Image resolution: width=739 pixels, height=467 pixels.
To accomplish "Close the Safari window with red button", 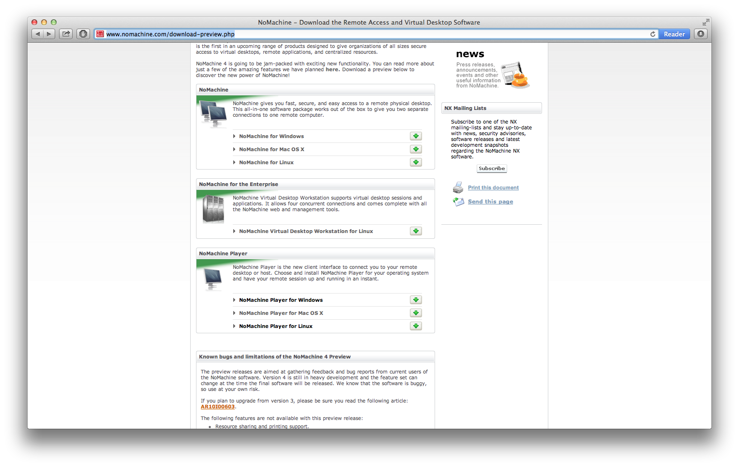I will pos(34,22).
